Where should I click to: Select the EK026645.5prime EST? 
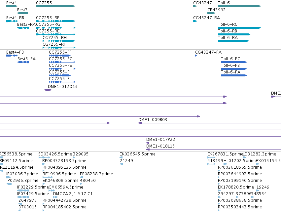click(121, 158)
